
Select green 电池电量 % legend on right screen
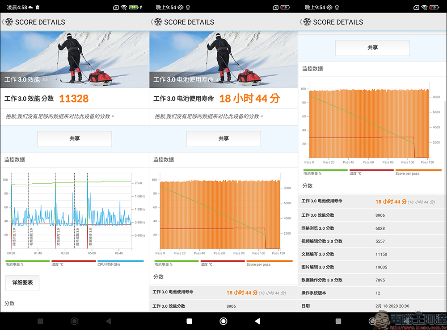325,172
